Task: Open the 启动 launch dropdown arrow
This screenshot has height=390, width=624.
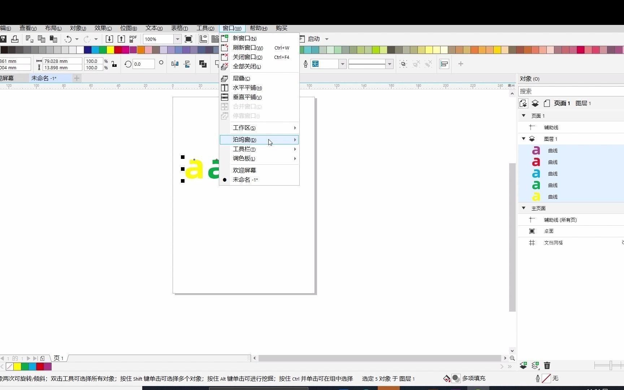Action: pos(327,39)
